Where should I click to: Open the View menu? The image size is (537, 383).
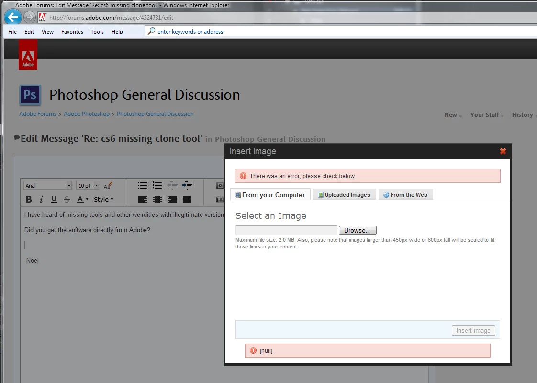pyautogui.click(x=47, y=32)
